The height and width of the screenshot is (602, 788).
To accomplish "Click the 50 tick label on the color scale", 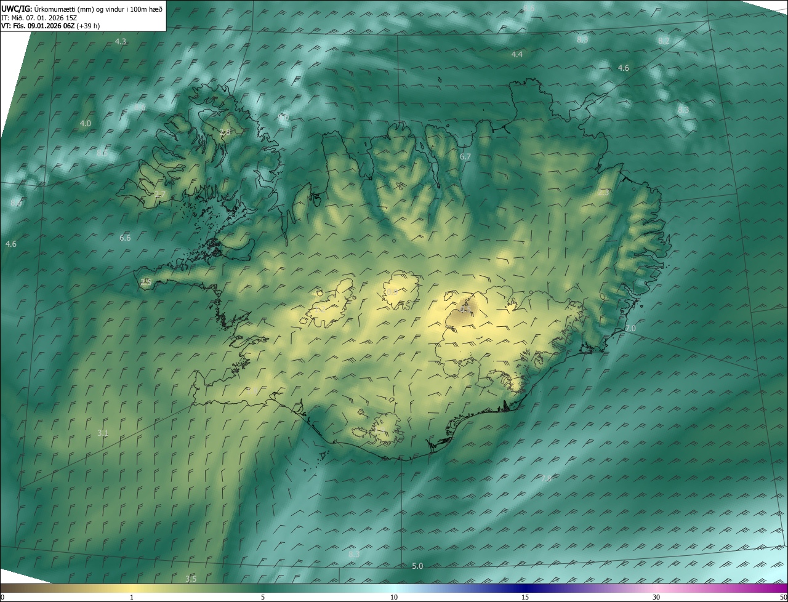I will coord(783,597).
